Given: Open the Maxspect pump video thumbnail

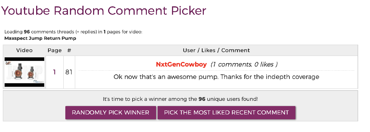Looking at the screenshot, I should point(25,72).
